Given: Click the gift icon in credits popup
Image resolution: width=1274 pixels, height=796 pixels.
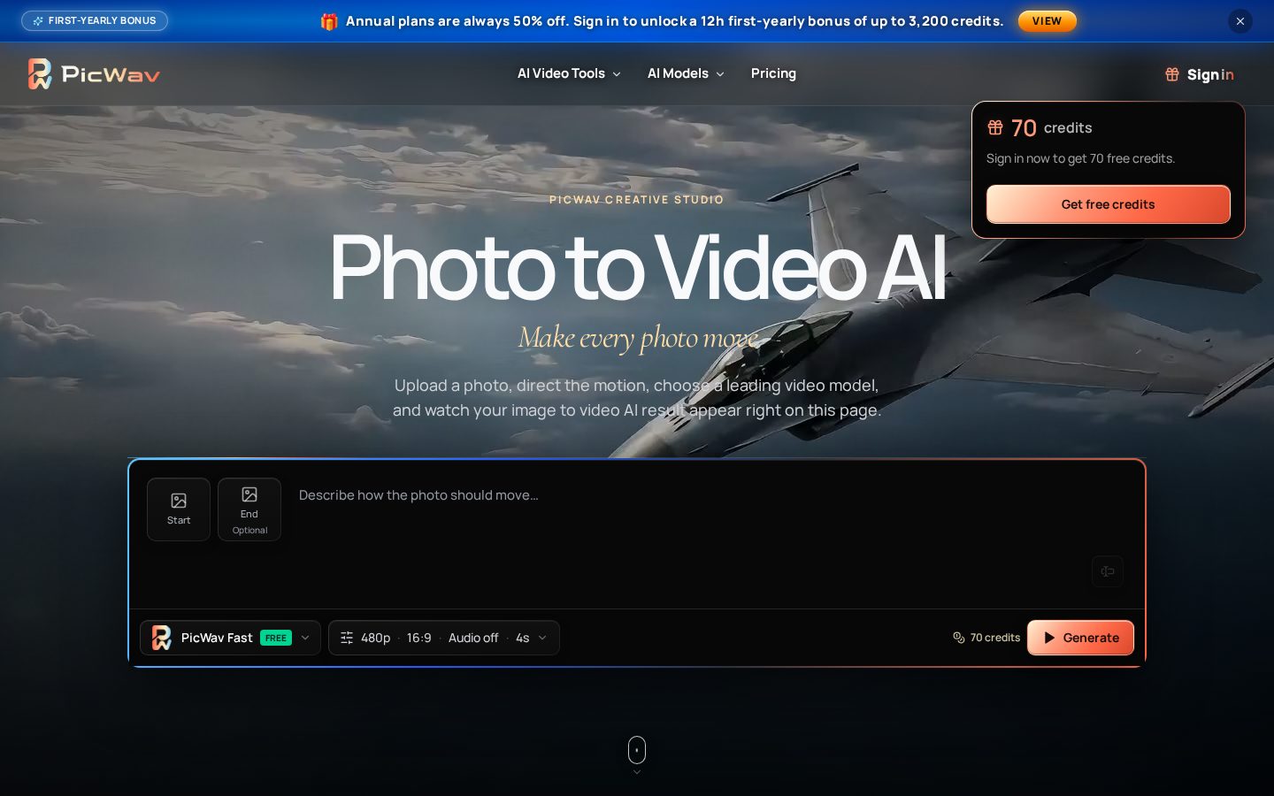Looking at the screenshot, I should pyautogui.click(x=995, y=128).
